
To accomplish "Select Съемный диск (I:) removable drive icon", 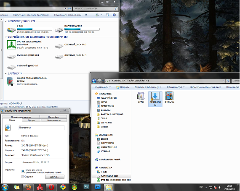I will tap(11, 67).
